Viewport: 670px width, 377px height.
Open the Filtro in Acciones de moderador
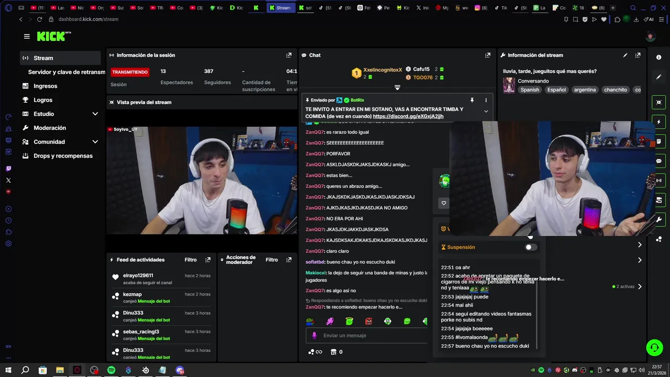272,260
